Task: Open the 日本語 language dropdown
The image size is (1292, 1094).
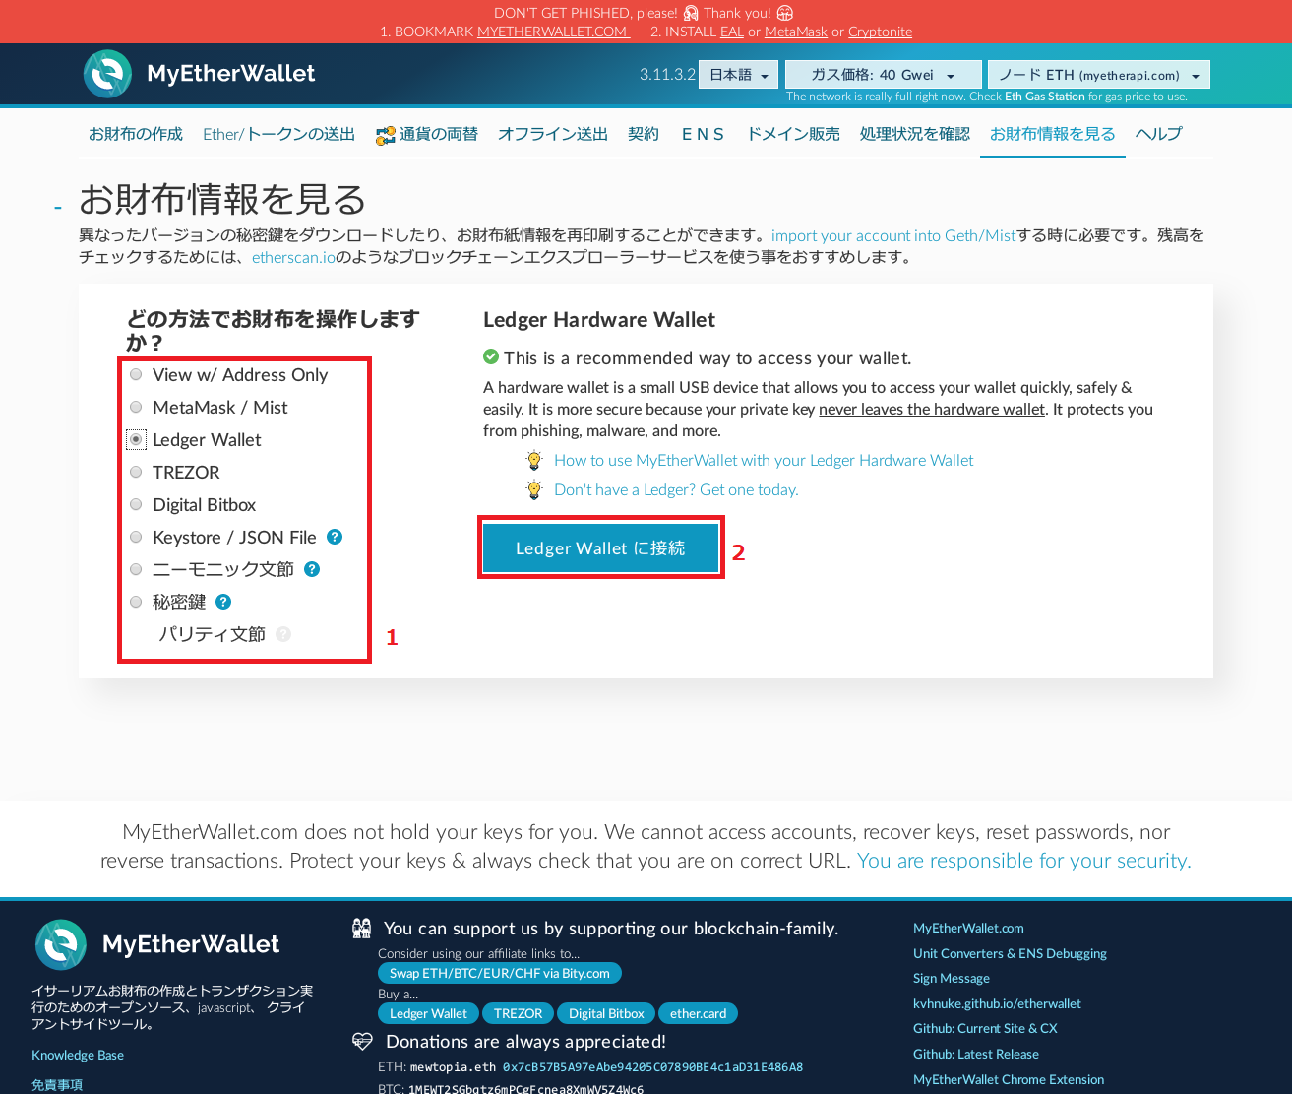Action: click(738, 75)
